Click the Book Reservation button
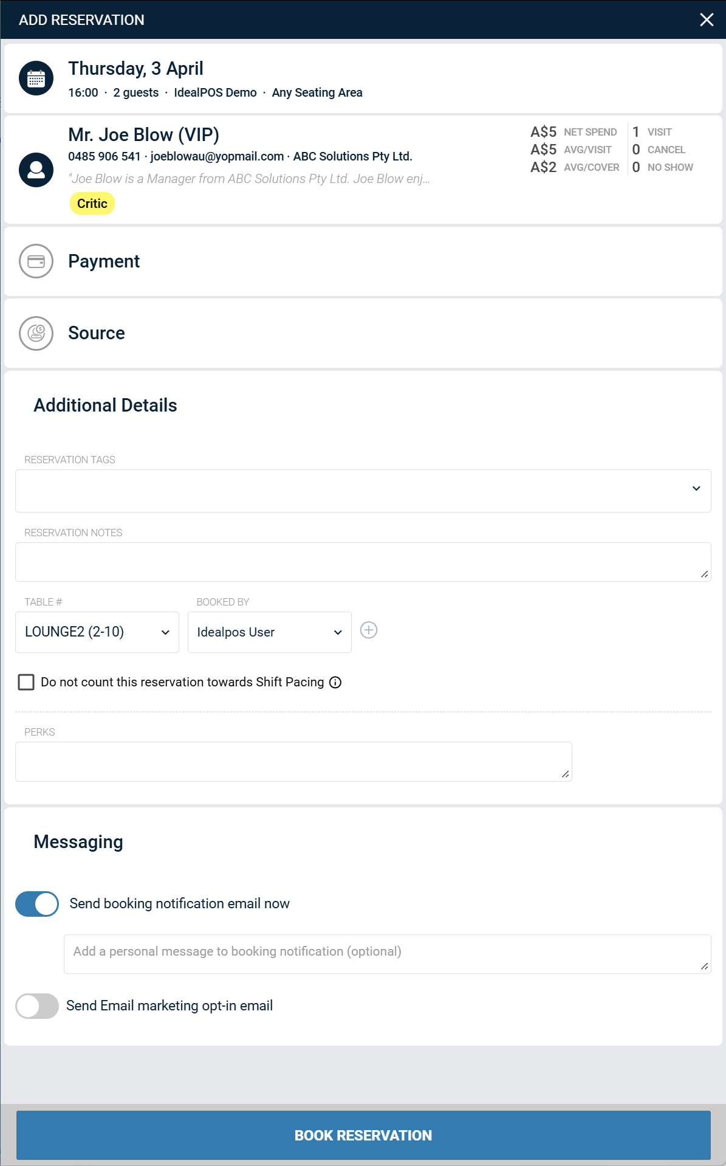 [x=363, y=1135]
